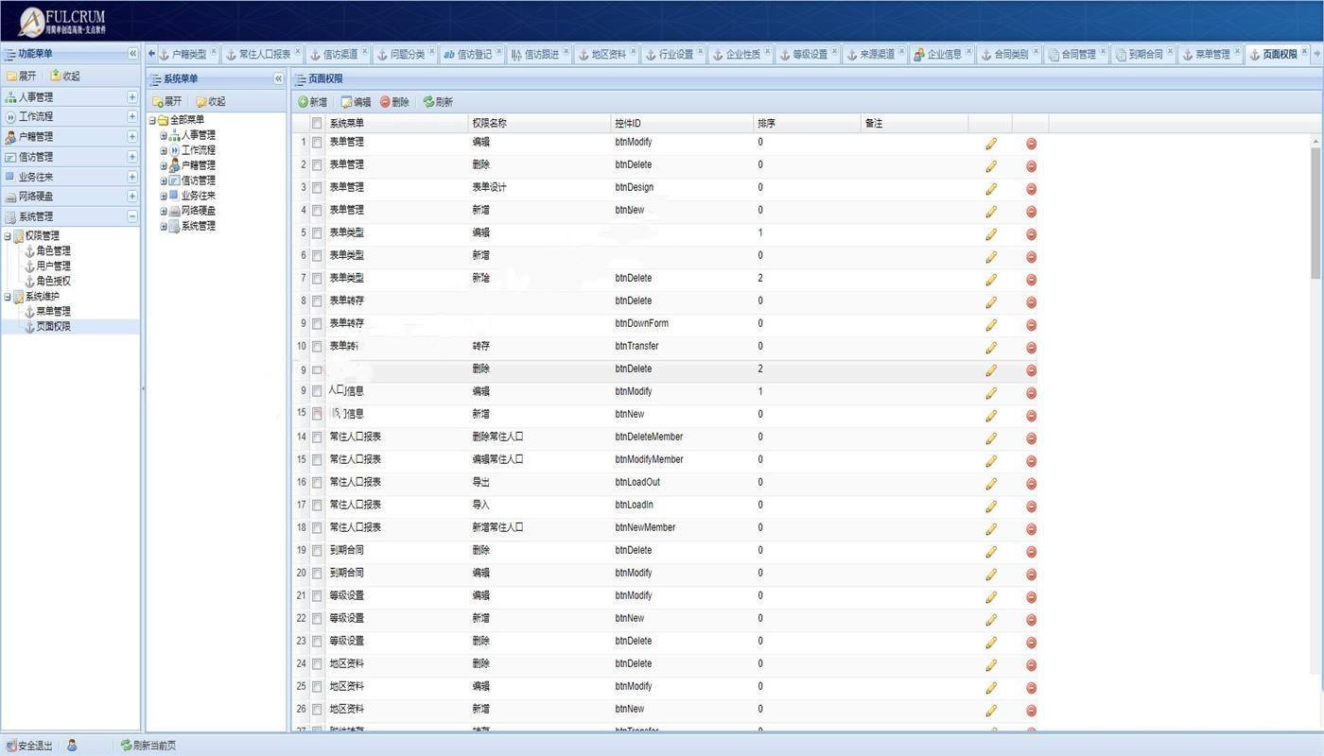Tick the checkbox for the btnDesign row
Image resolution: width=1324 pixels, height=756 pixels.
[317, 188]
